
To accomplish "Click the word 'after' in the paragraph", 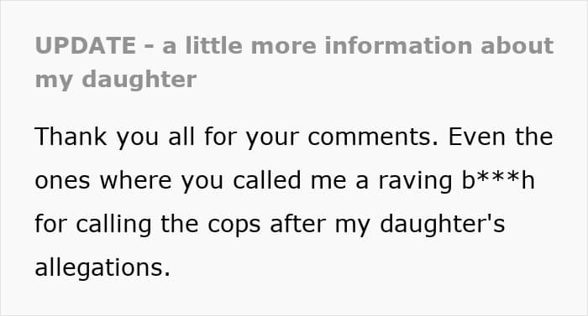I will point(297,225).
